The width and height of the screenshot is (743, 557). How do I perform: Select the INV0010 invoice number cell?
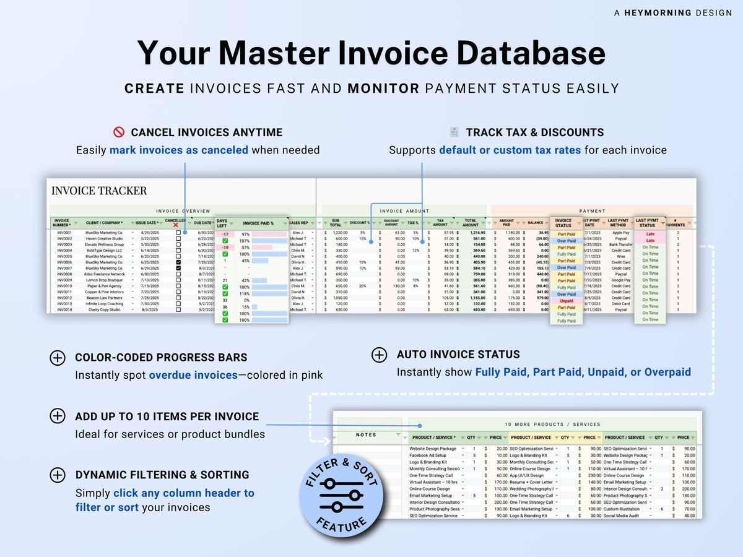click(64, 286)
